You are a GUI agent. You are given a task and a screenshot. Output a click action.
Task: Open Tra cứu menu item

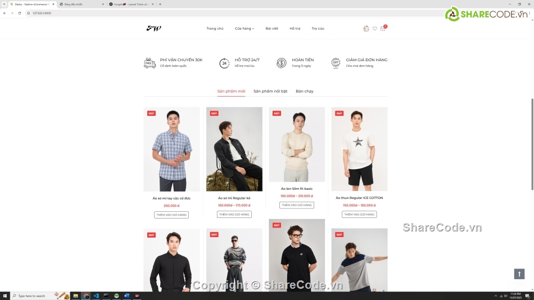pyautogui.click(x=318, y=29)
